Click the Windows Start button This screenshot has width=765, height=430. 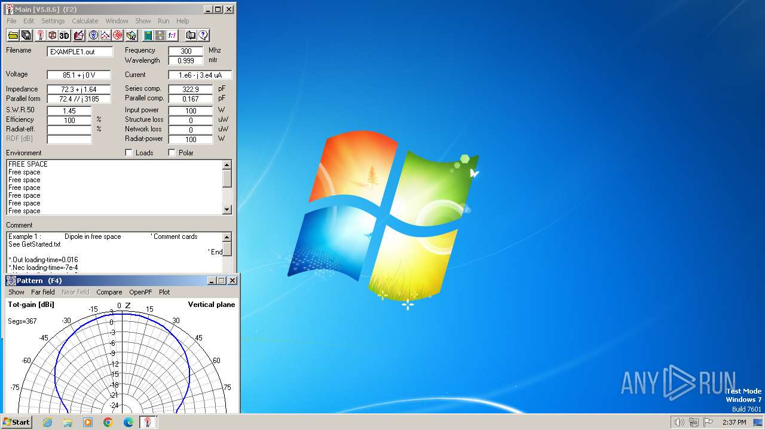[17, 422]
